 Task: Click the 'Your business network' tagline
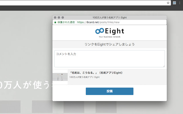110,37
